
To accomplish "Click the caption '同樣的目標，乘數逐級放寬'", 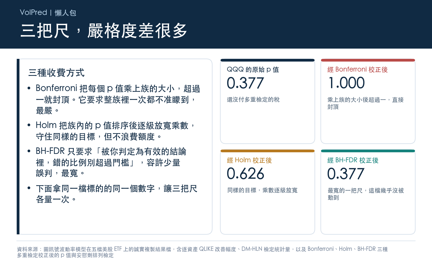I will 262,190.
